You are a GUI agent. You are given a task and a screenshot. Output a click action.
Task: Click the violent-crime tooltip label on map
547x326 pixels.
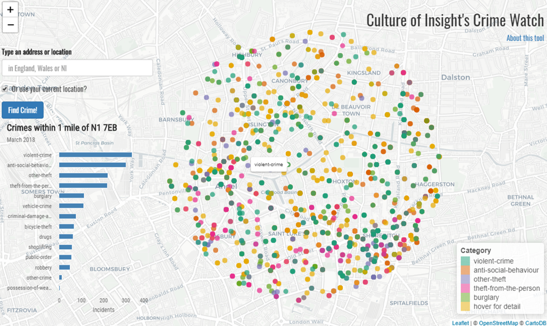268,165
